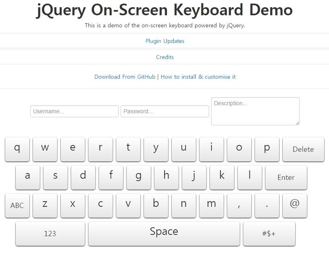Tap the b key
Viewport: 329px width, 253px height.
(x=156, y=206)
